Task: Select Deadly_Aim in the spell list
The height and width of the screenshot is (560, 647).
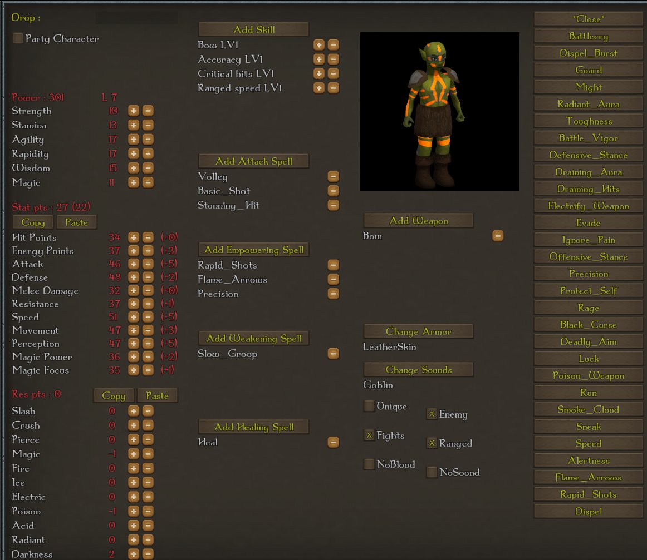Action: pyautogui.click(x=589, y=341)
